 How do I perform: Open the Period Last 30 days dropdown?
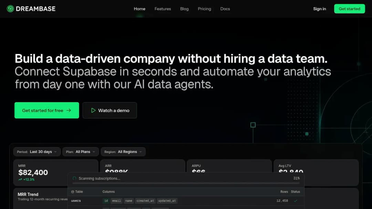coord(37,152)
